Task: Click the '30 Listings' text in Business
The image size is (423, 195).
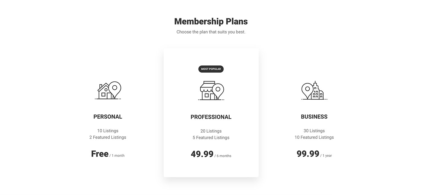Action: [314, 131]
